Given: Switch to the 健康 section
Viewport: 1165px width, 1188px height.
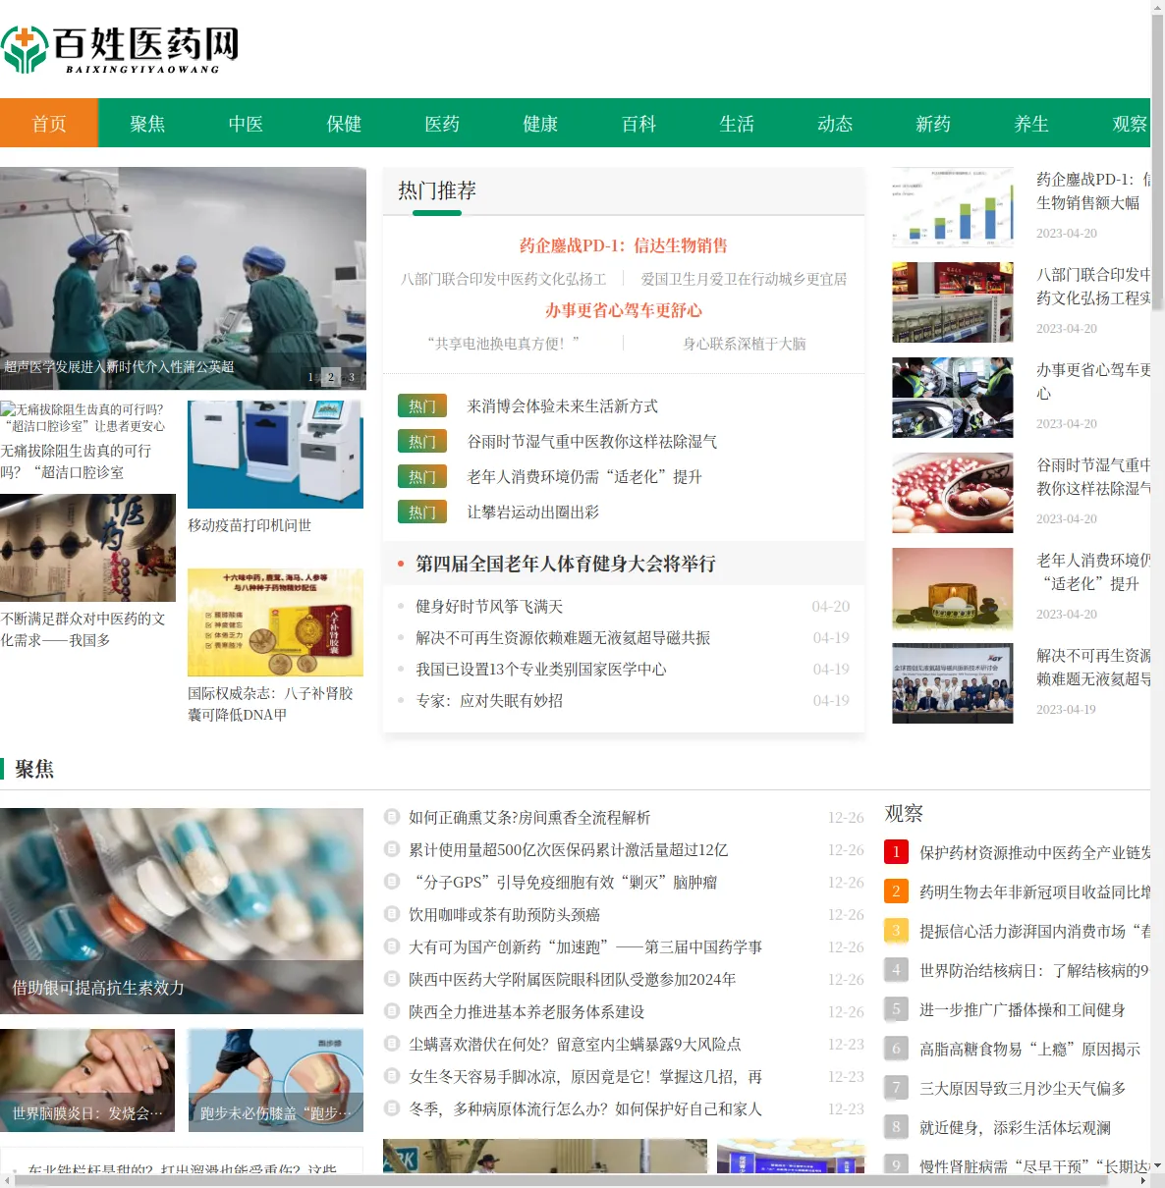Looking at the screenshot, I should click(540, 123).
